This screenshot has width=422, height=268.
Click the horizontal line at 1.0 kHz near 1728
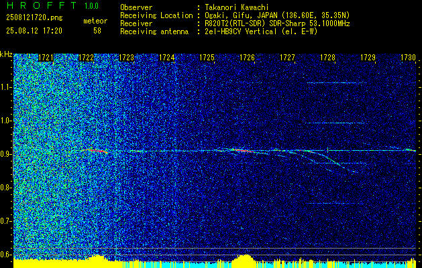[335, 123]
